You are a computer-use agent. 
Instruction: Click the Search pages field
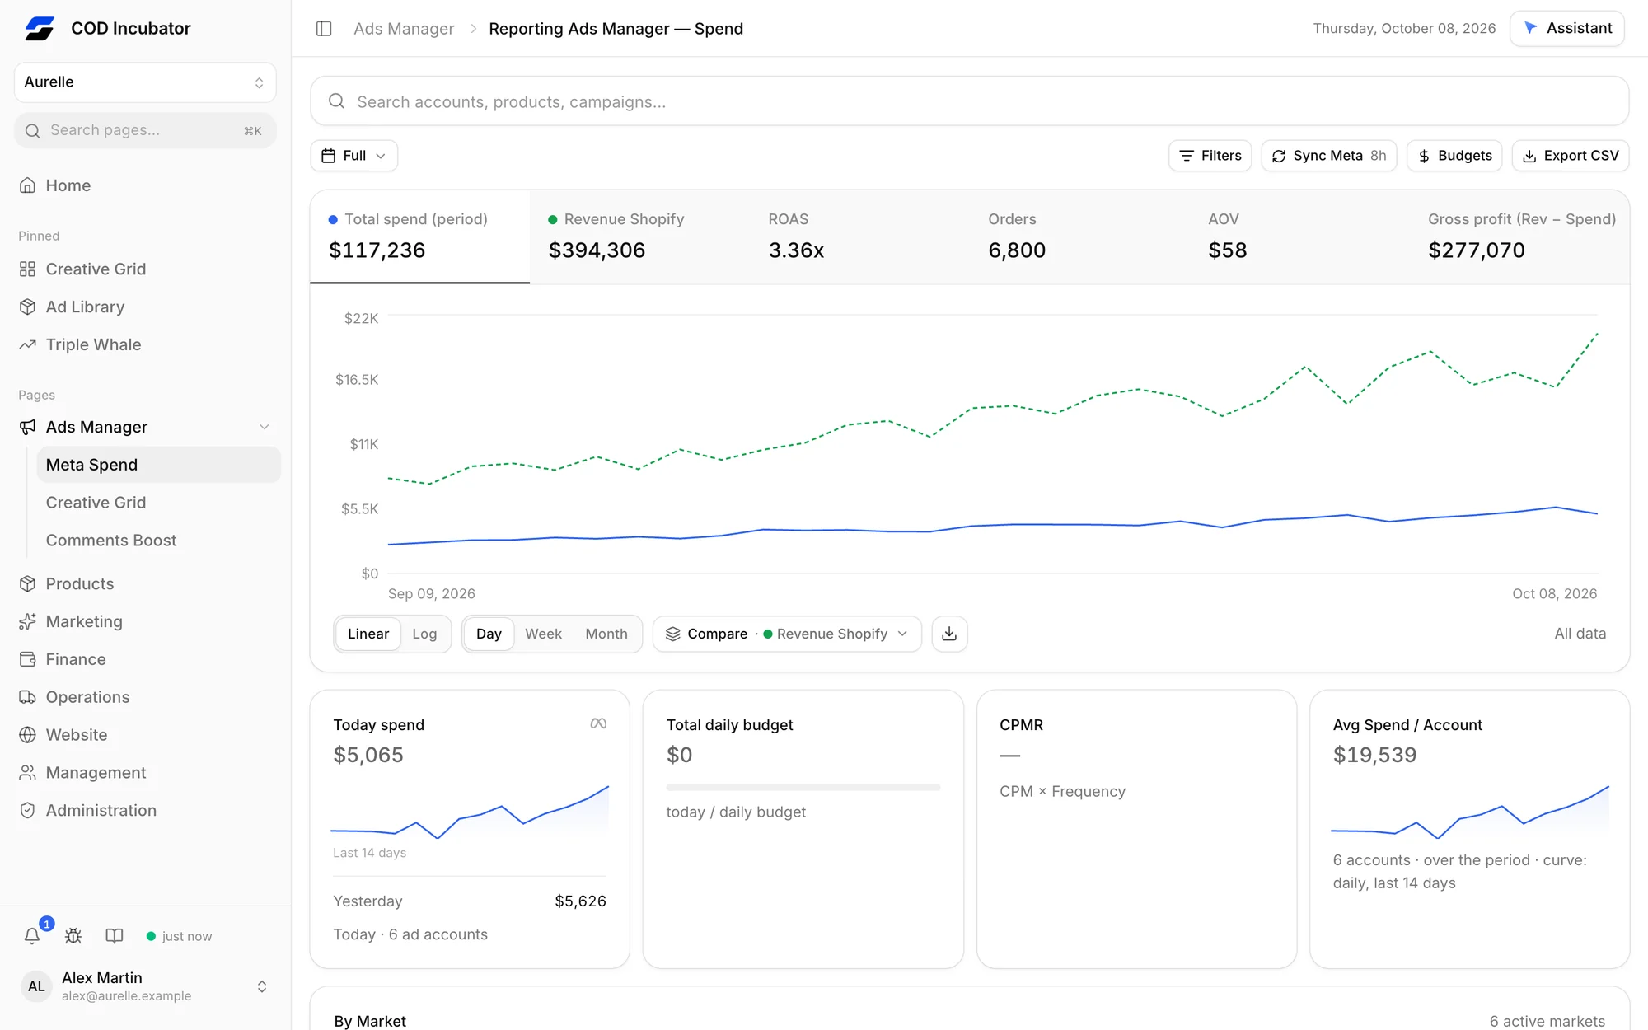click(145, 130)
